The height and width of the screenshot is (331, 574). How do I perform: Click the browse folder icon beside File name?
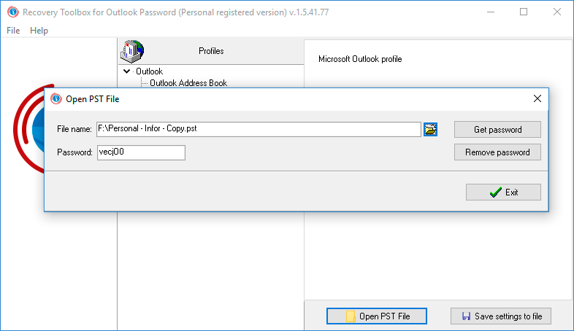click(x=431, y=129)
